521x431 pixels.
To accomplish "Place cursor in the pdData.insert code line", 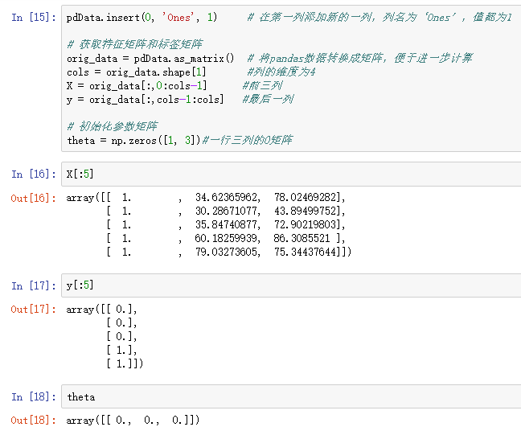I will pyautogui.click(x=142, y=17).
